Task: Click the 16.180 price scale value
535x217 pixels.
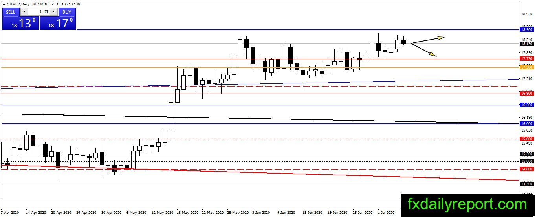Action: click(x=526, y=117)
